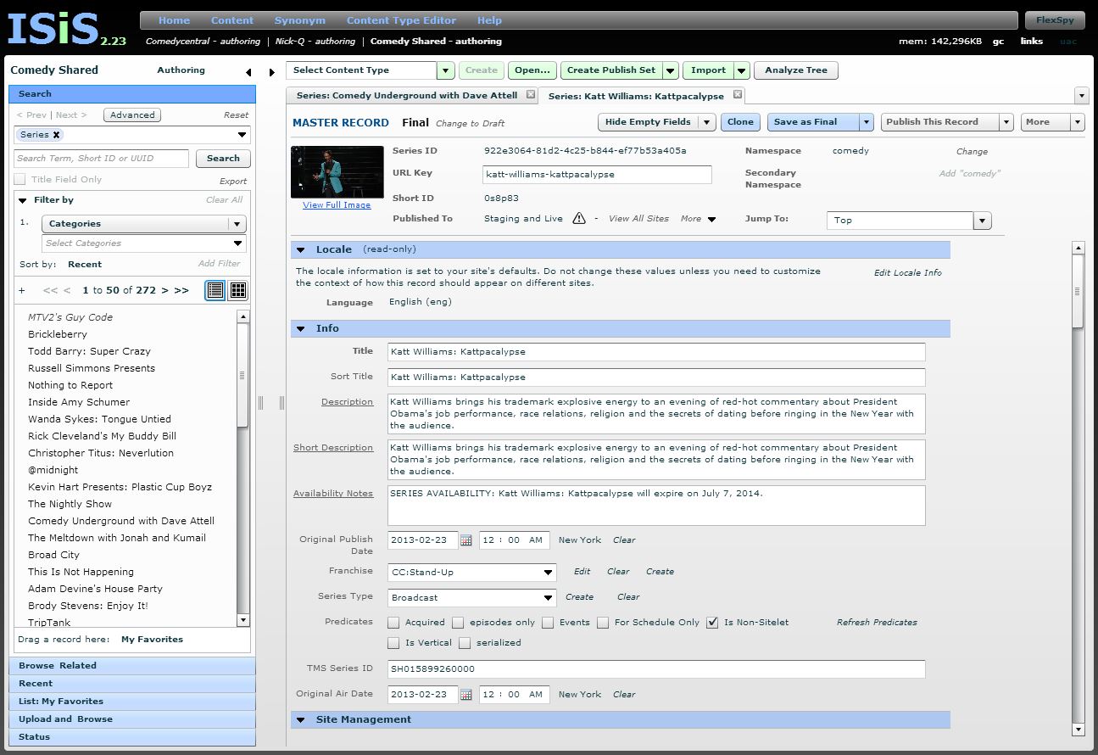This screenshot has height=755, width=1098.
Task: Go to first page of results
Action: coord(50,290)
